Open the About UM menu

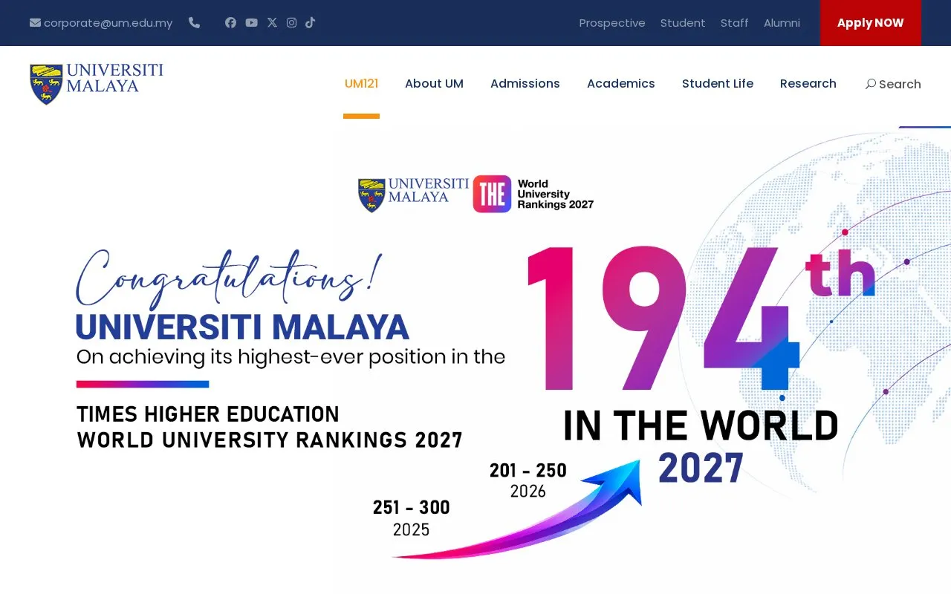(434, 83)
